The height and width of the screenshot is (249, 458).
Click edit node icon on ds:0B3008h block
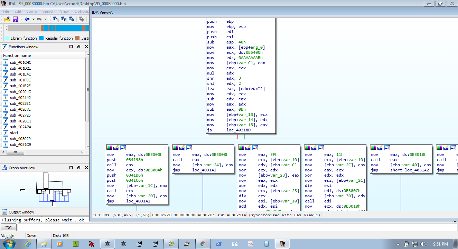pyautogui.click(x=182, y=148)
